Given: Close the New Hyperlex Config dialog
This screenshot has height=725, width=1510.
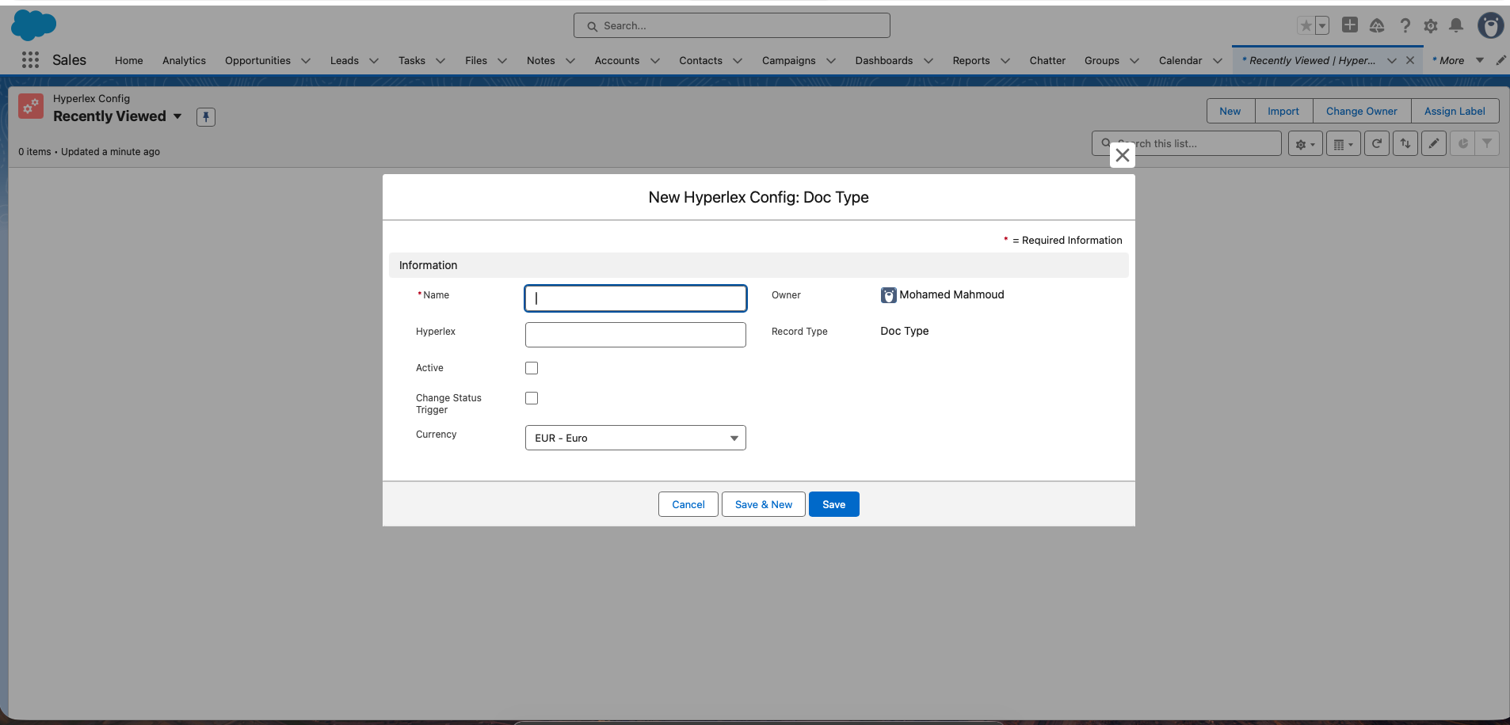Looking at the screenshot, I should [x=1123, y=155].
